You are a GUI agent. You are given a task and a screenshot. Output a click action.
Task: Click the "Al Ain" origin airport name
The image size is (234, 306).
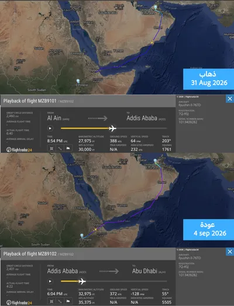click(x=54, y=118)
